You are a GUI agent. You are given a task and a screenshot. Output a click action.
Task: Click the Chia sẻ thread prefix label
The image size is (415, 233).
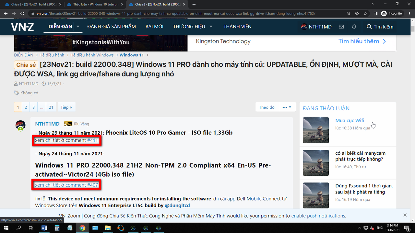[x=26, y=65]
